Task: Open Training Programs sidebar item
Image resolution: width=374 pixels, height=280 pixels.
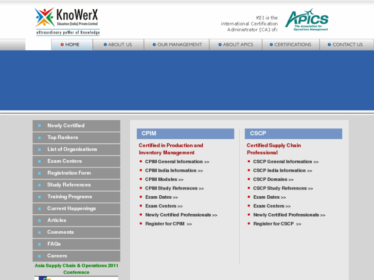Action: tap(76, 197)
